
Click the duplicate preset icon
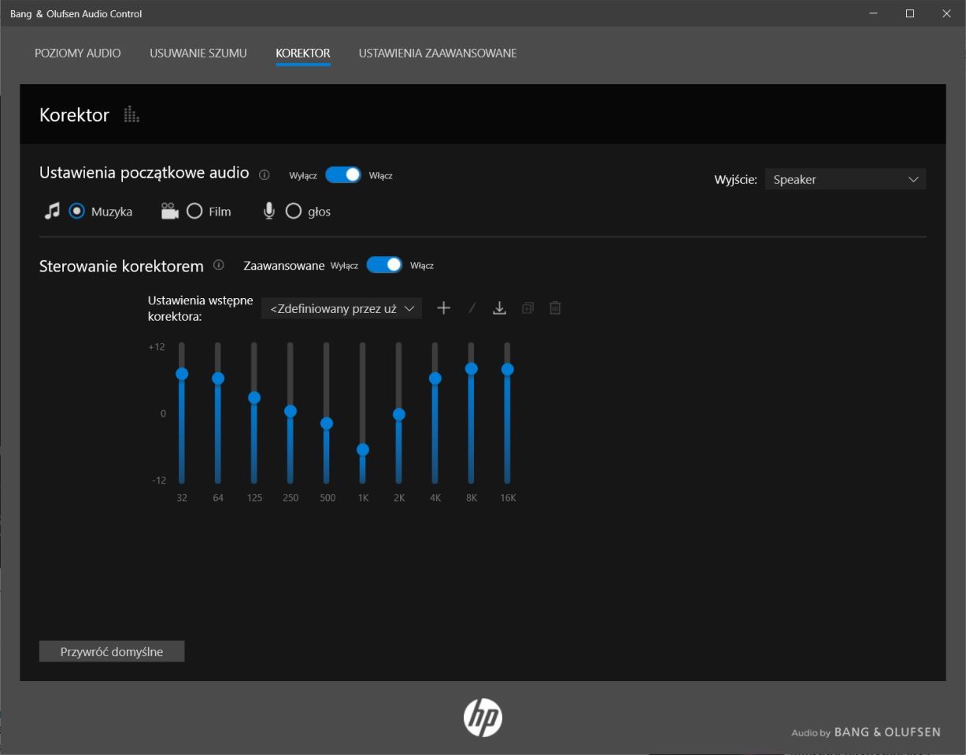pyautogui.click(x=527, y=308)
